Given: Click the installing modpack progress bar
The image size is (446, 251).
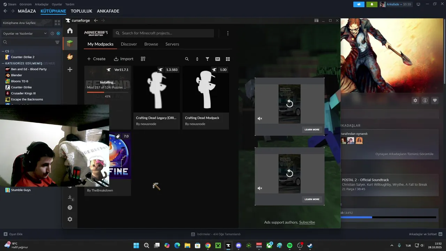Looking at the screenshot, I should click(108, 92).
